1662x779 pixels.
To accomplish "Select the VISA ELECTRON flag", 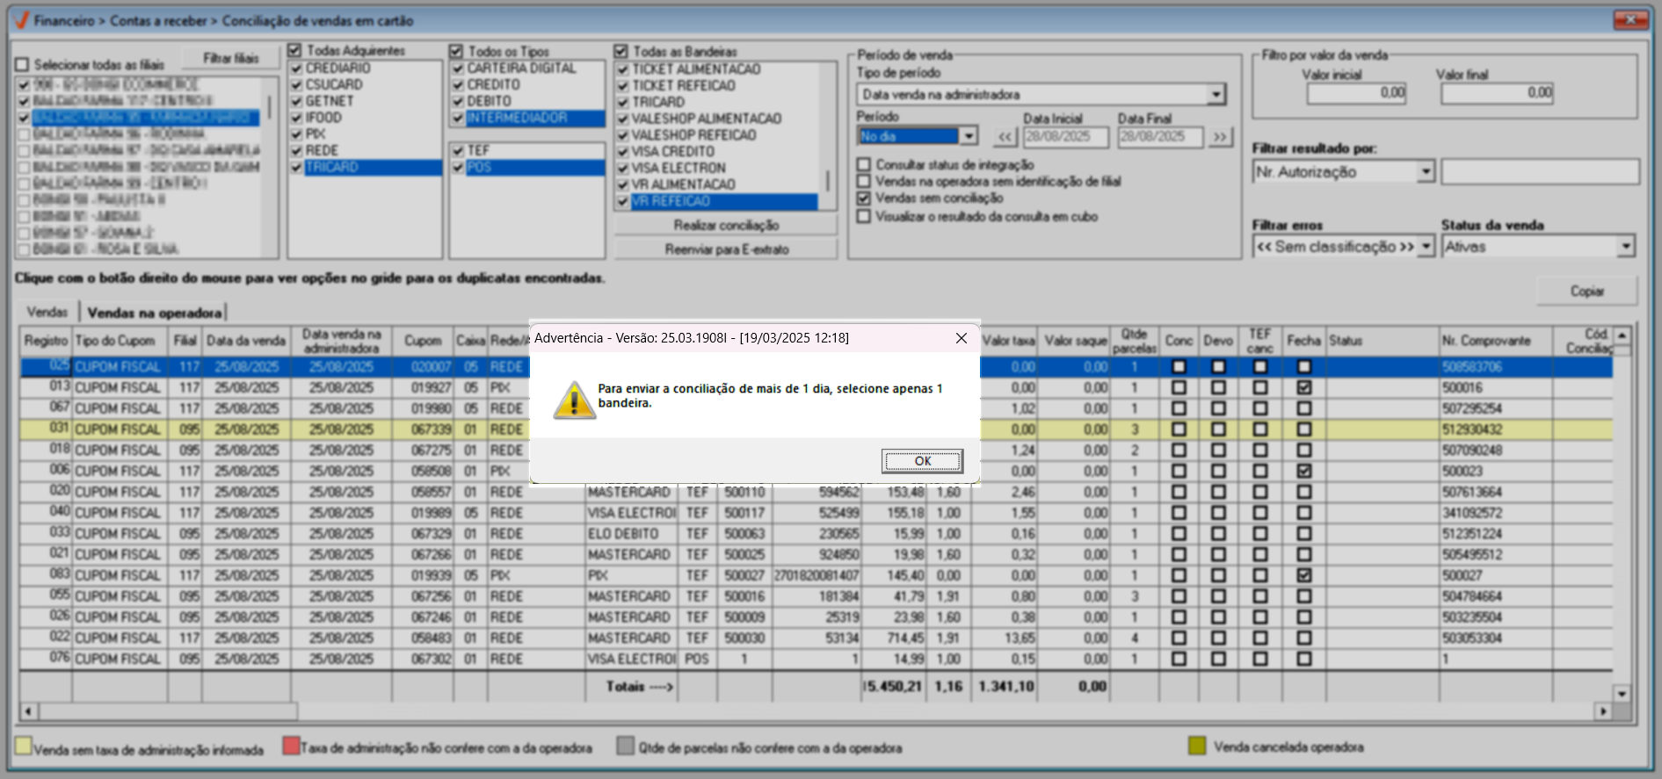I will click(679, 168).
